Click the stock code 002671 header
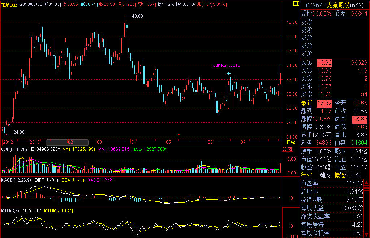This screenshot has height=238, width=370. point(316,5)
